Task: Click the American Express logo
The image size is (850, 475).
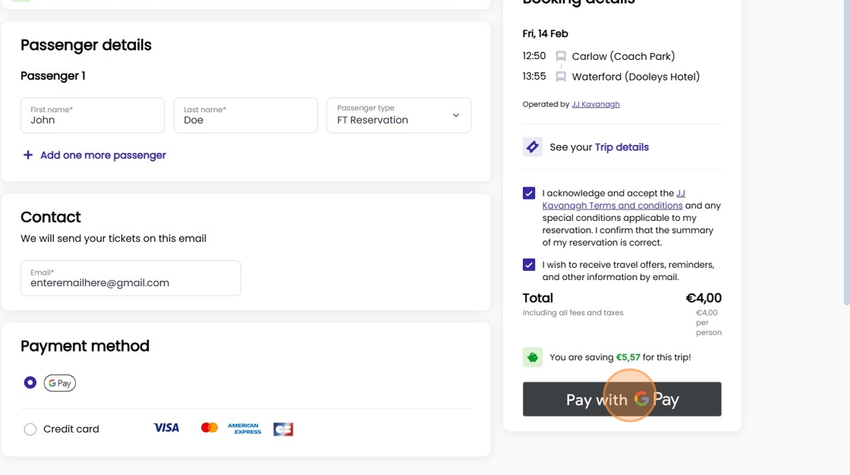Action: 244,429
